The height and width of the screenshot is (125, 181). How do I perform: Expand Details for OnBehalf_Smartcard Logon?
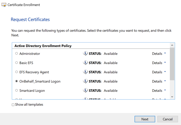159,81
